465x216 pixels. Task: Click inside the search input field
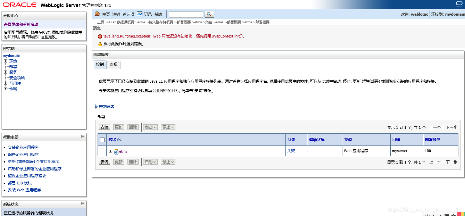coord(186,14)
